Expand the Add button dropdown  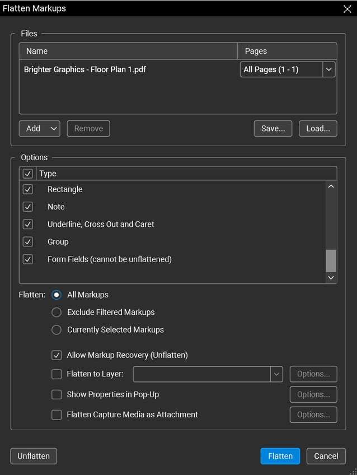click(50, 128)
